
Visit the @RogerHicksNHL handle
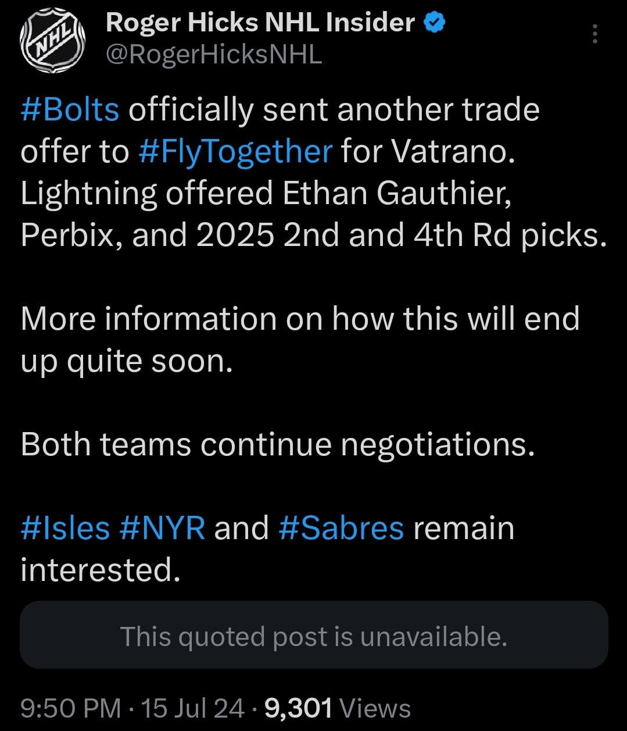pos(213,55)
